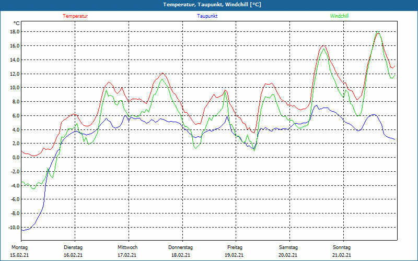This screenshot has width=418, height=261.
Task: Click the blue Taupunkt legend label
Action: [x=207, y=16]
